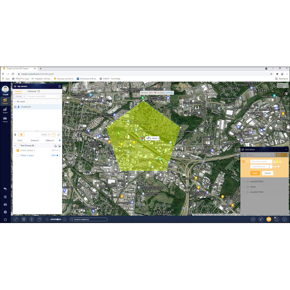Switch to the Followed tab
The image size is (290, 290).
pyautogui.click(x=32, y=91)
